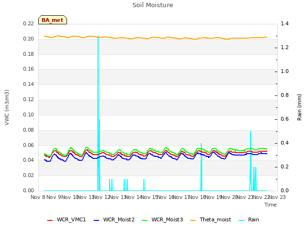
Task: Click the 0.6 right axis value
Action: (284, 119)
